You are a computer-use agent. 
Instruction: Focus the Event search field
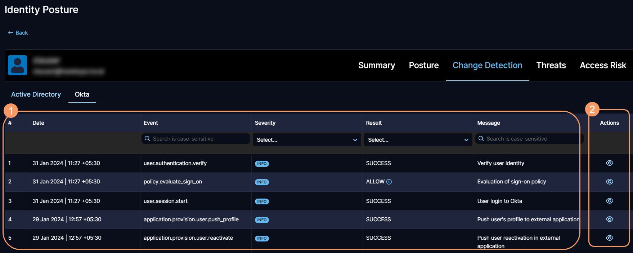tap(198, 139)
